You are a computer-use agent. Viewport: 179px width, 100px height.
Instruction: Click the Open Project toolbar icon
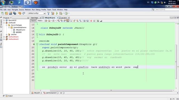coord(11,13)
